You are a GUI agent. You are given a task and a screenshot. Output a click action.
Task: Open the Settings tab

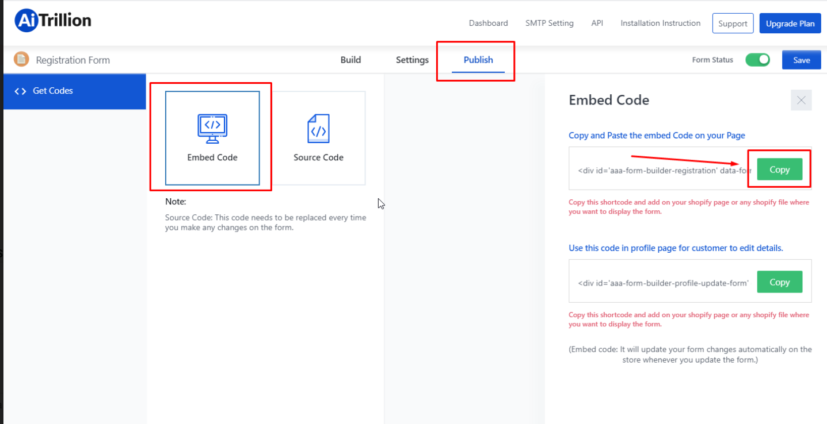(x=412, y=60)
